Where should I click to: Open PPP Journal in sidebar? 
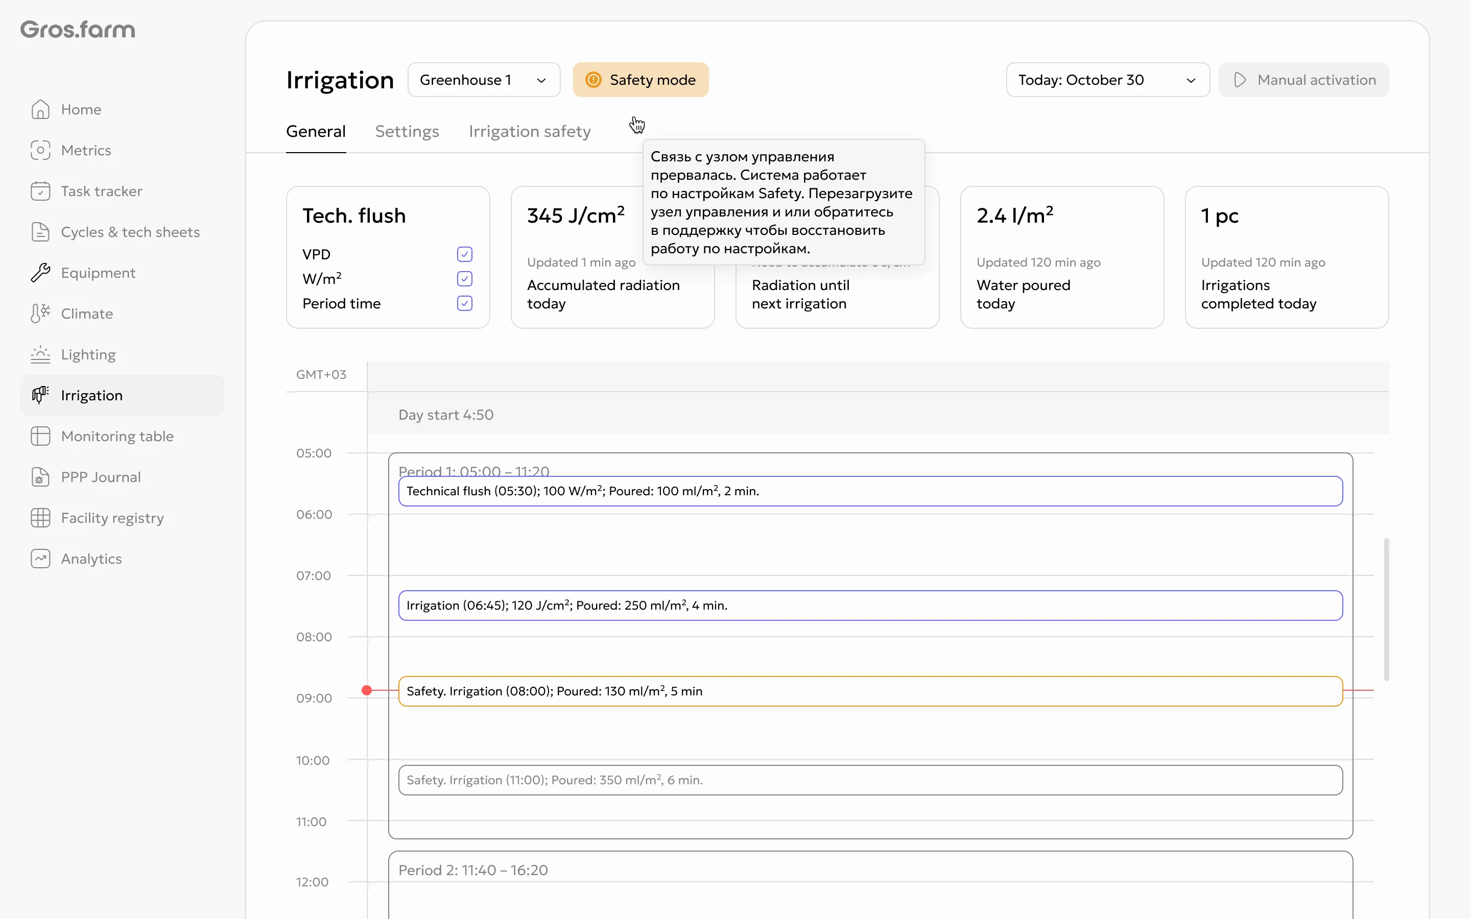click(122, 477)
